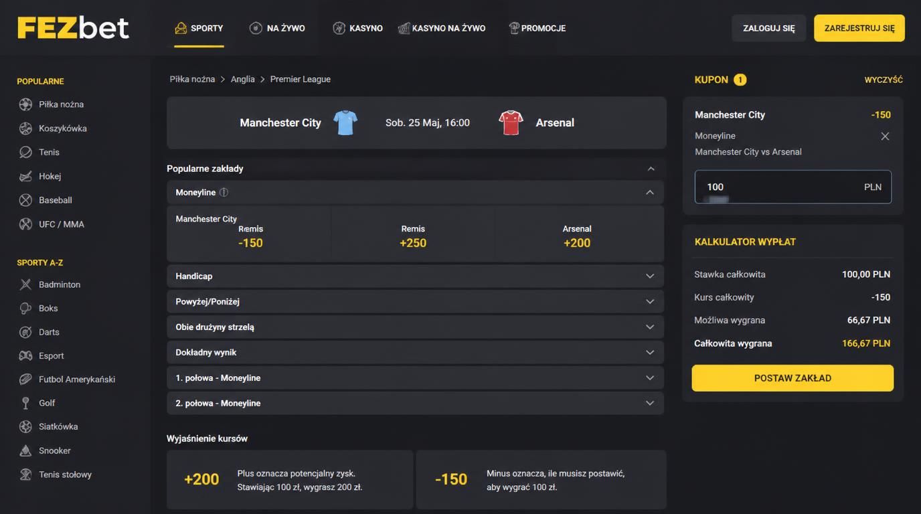Image resolution: width=921 pixels, height=514 pixels.
Task: Click the Postaw zakład button
Action: 792,378
